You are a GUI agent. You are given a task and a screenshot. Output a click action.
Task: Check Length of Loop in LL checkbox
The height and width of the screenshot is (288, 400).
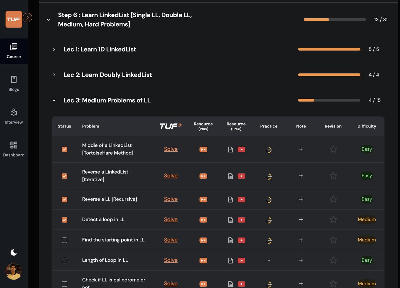[64, 260]
